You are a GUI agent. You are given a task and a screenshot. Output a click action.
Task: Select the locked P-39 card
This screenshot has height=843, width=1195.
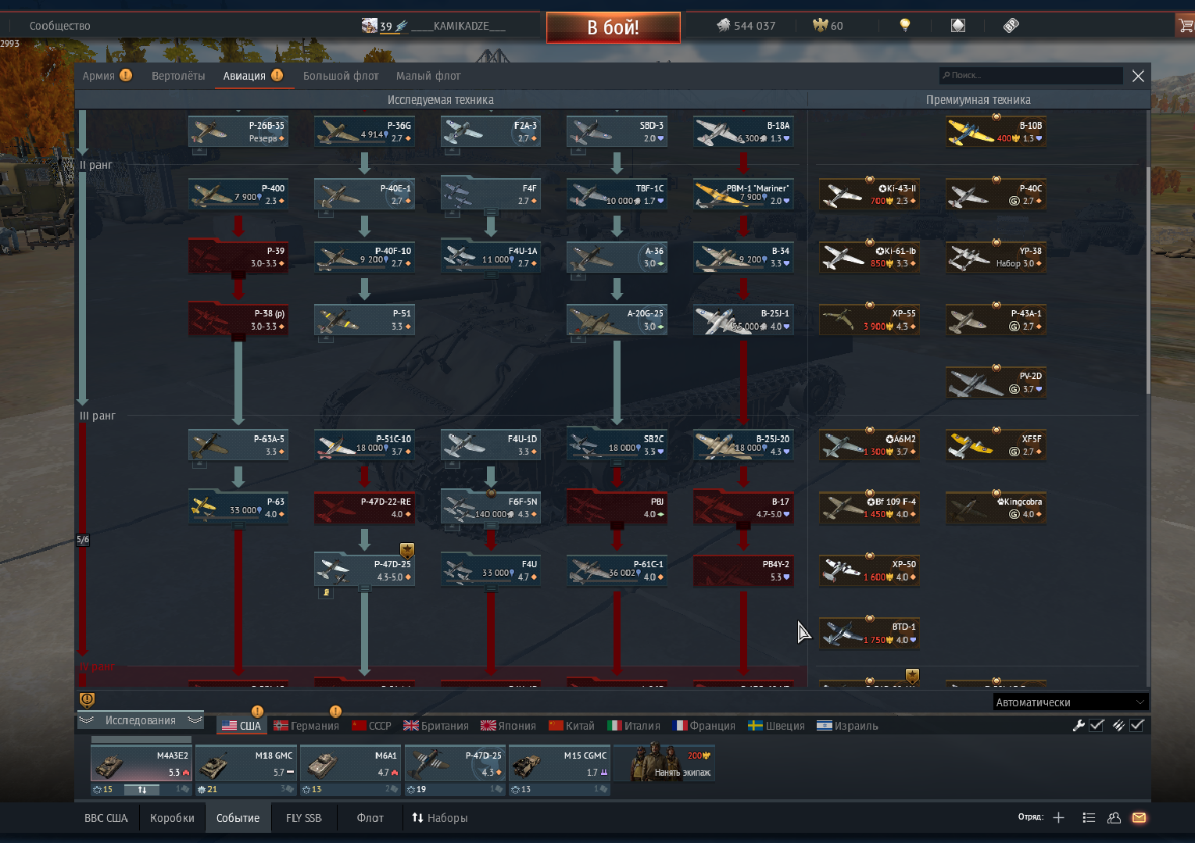click(238, 256)
